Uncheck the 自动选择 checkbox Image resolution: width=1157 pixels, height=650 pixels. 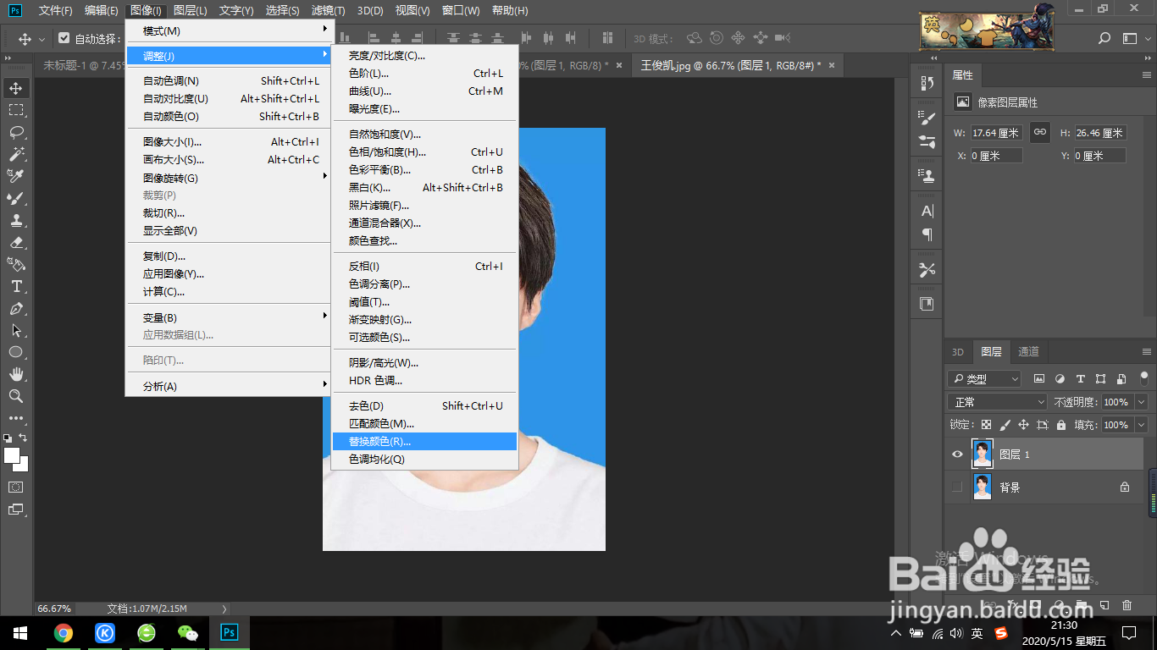(x=64, y=38)
